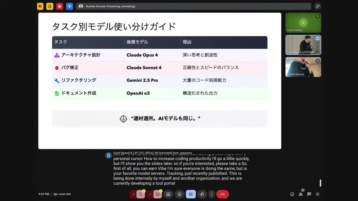This screenshot has width=358, height=201.
Task: Open the participants list showing 4 people
Action: [x=301, y=194]
